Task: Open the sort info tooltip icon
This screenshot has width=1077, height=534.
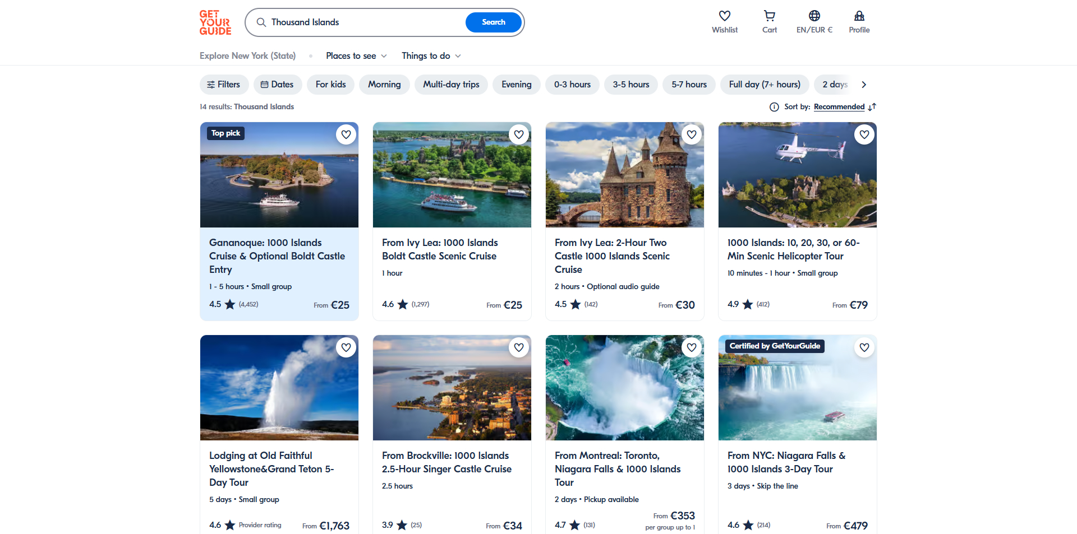Action: coord(774,106)
